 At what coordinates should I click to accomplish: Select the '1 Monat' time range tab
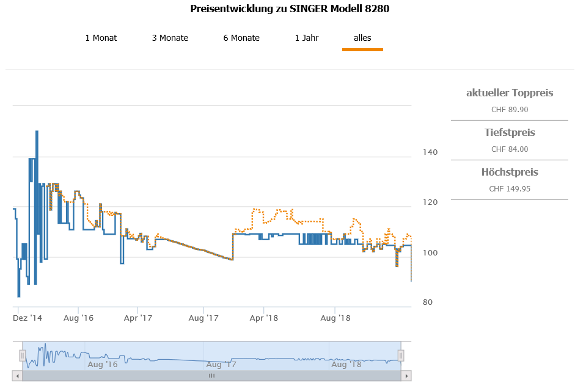(x=101, y=38)
